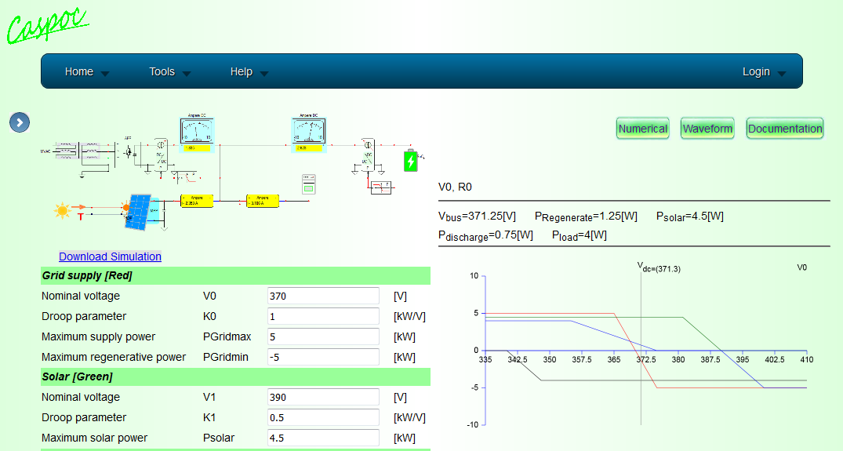Click the yellow 2.353 A ampere meter block
Viewport: 843px width, 451px height.
pyautogui.click(x=196, y=200)
